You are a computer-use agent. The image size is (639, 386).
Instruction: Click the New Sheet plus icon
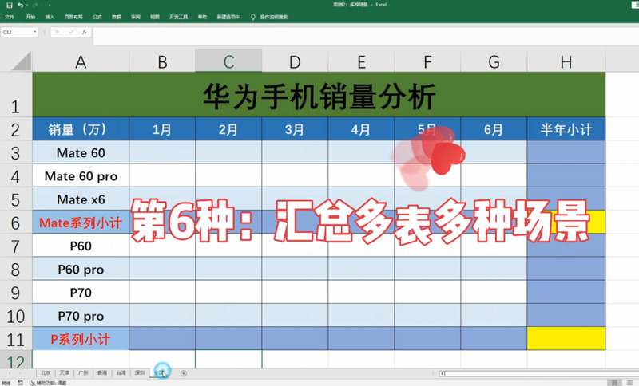click(184, 373)
